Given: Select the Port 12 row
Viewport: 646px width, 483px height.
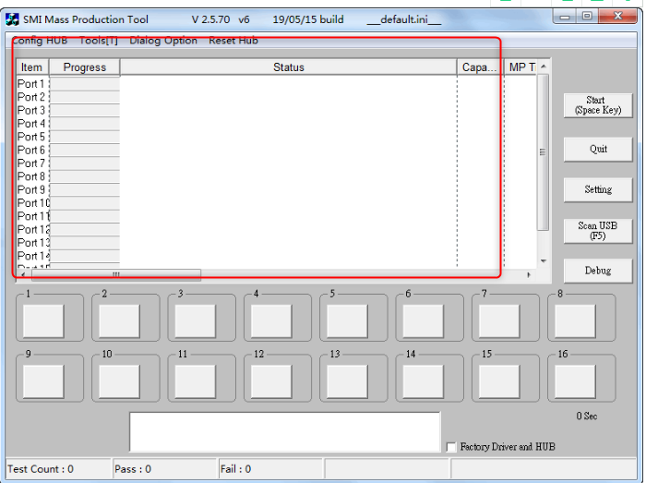Looking at the screenshot, I should coord(277,229).
